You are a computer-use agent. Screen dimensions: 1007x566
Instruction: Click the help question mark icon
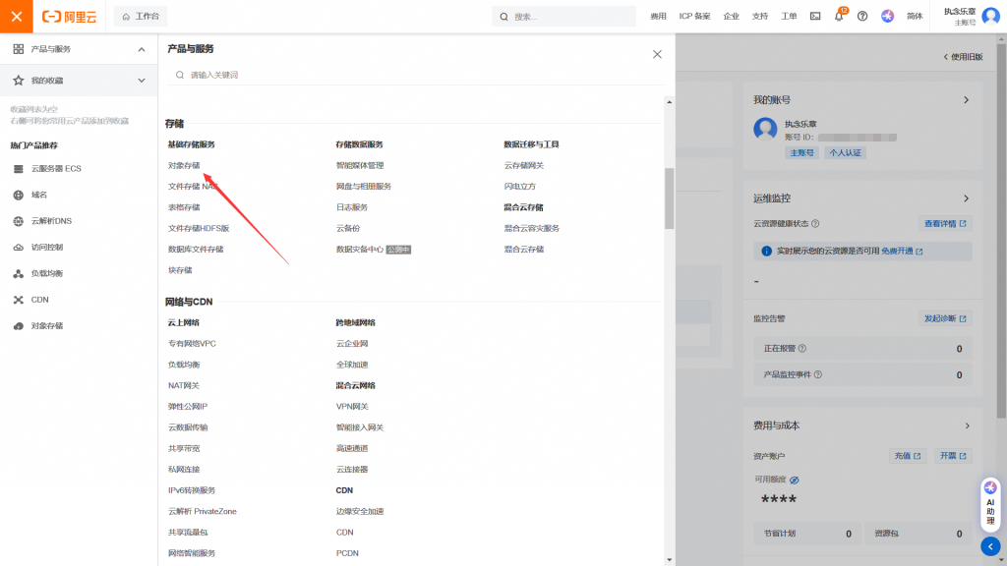point(862,17)
